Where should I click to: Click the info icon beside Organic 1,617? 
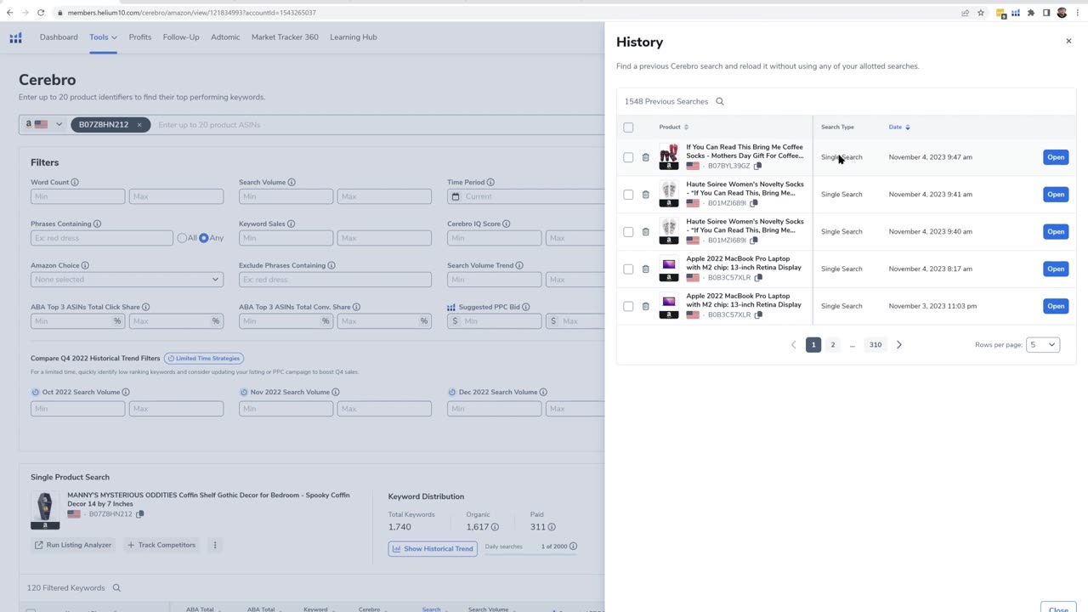pyautogui.click(x=495, y=527)
